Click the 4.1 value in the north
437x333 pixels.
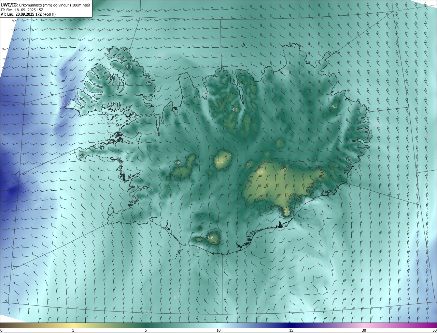click(235, 110)
